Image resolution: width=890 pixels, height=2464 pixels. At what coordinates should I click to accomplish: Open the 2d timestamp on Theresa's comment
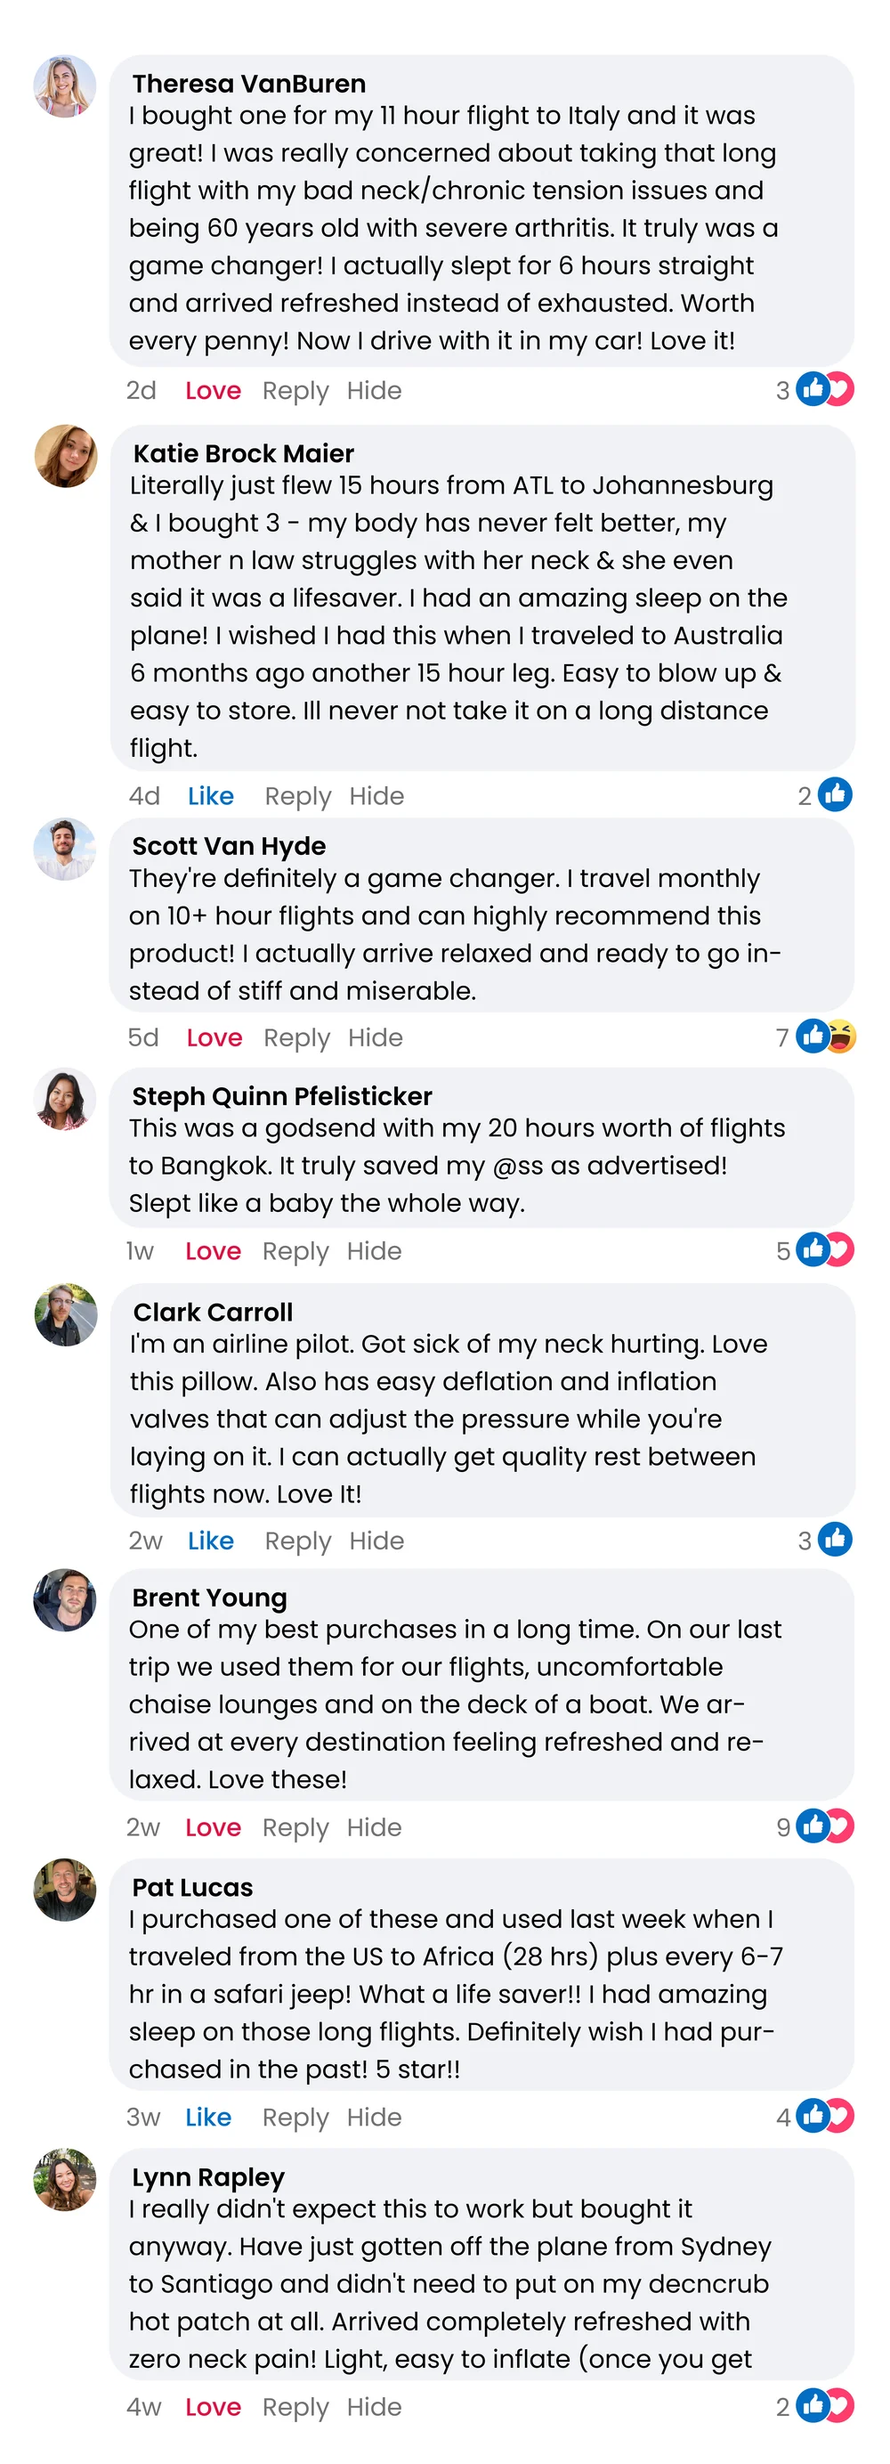(142, 390)
